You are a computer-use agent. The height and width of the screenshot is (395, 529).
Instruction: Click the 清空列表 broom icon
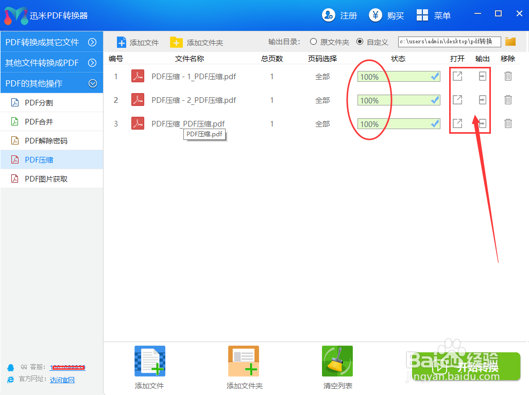click(337, 361)
